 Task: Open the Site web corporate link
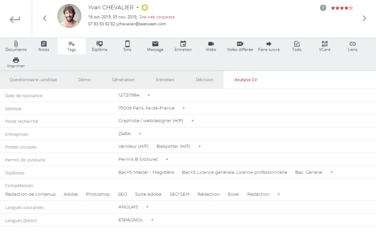pos(157,17)
